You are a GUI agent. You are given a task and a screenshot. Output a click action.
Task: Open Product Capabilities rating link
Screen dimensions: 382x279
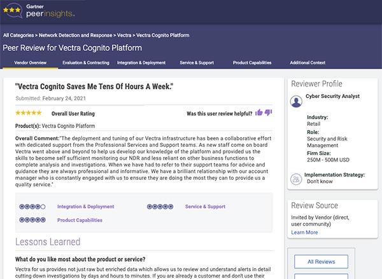click(x=80, y=220)
